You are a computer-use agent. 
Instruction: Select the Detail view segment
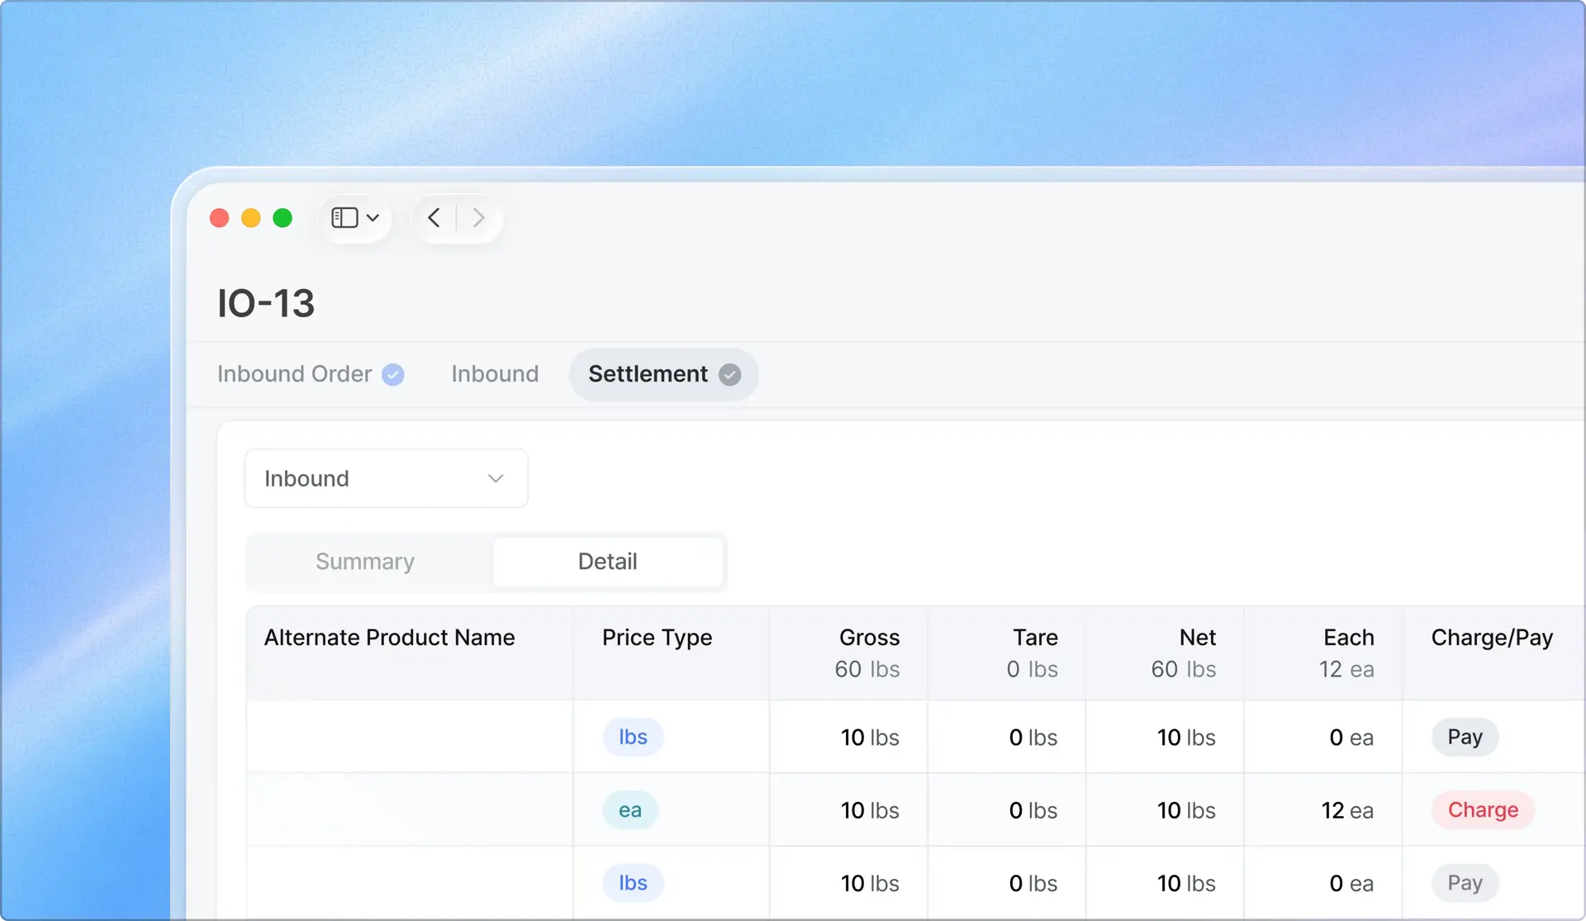click(608, 562)
